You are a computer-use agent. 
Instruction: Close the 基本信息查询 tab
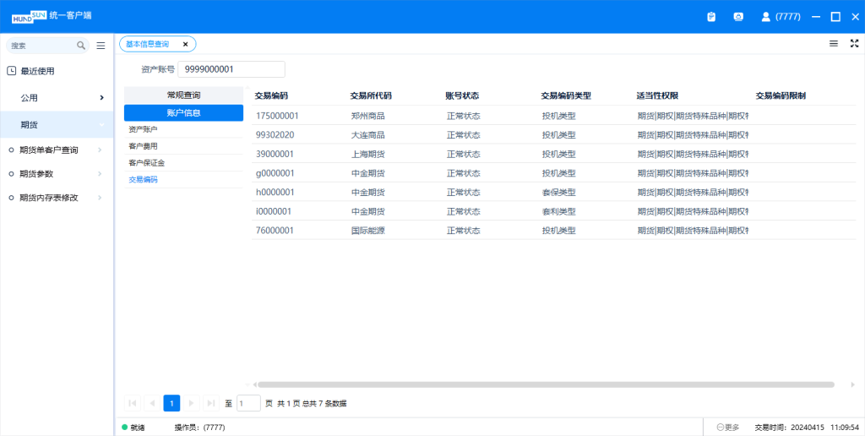pos(186,44)
